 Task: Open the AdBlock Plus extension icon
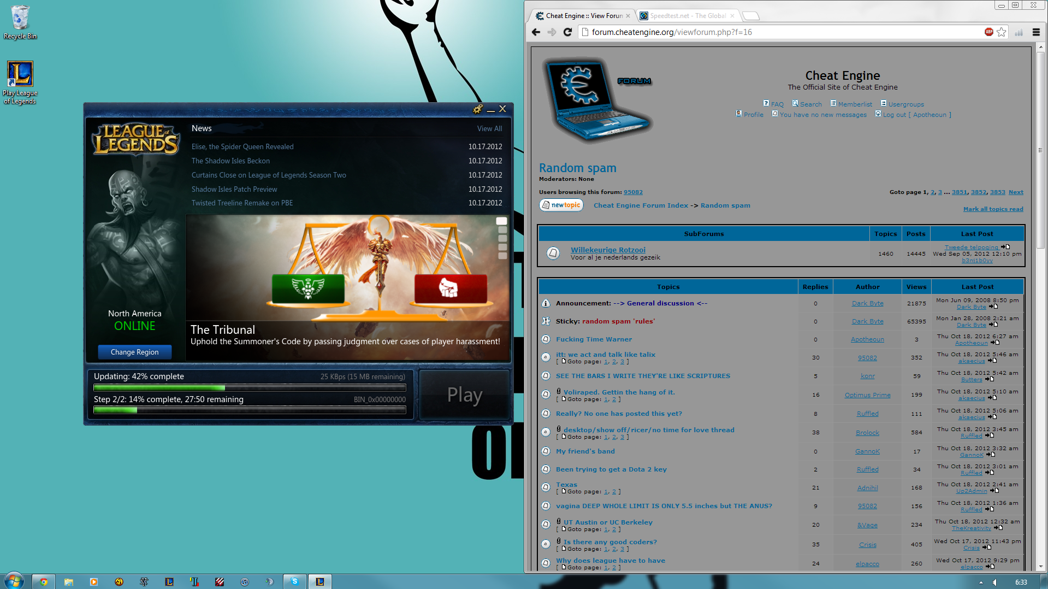tap(989, 32)
